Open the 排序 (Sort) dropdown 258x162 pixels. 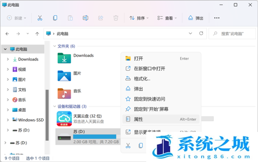click(x=139, y=18)
